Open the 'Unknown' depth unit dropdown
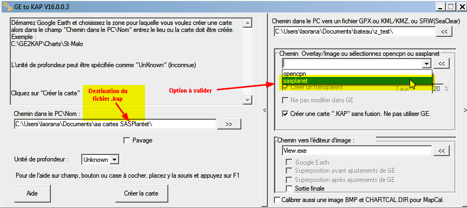This screenshot has height=208, width=467. (x=114, y=160)
